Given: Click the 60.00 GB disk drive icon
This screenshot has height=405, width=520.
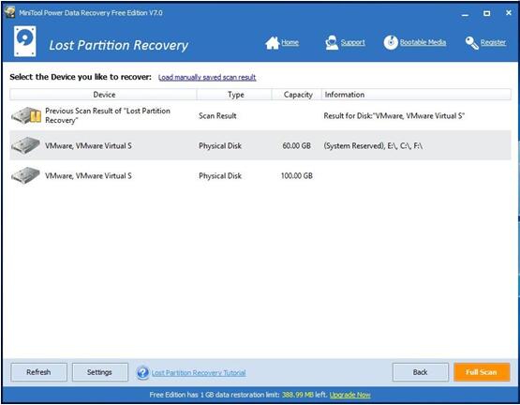Looking at the screenshot, I should [x=25, y=145].
